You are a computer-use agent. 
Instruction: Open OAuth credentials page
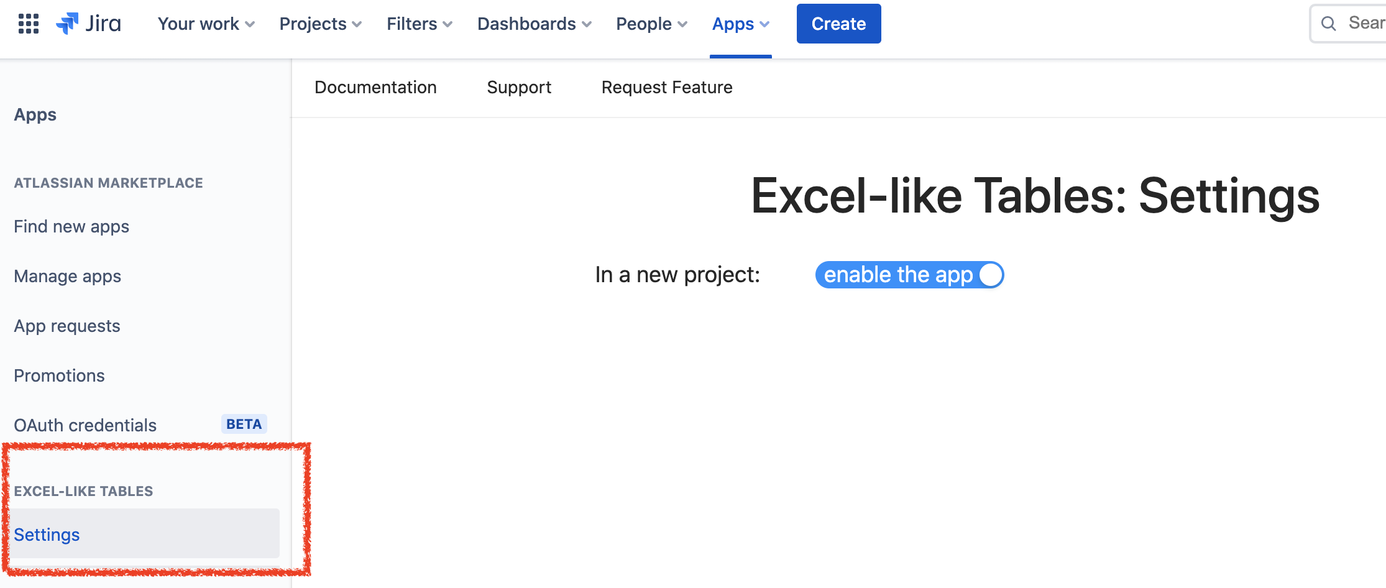coord(85,425)
